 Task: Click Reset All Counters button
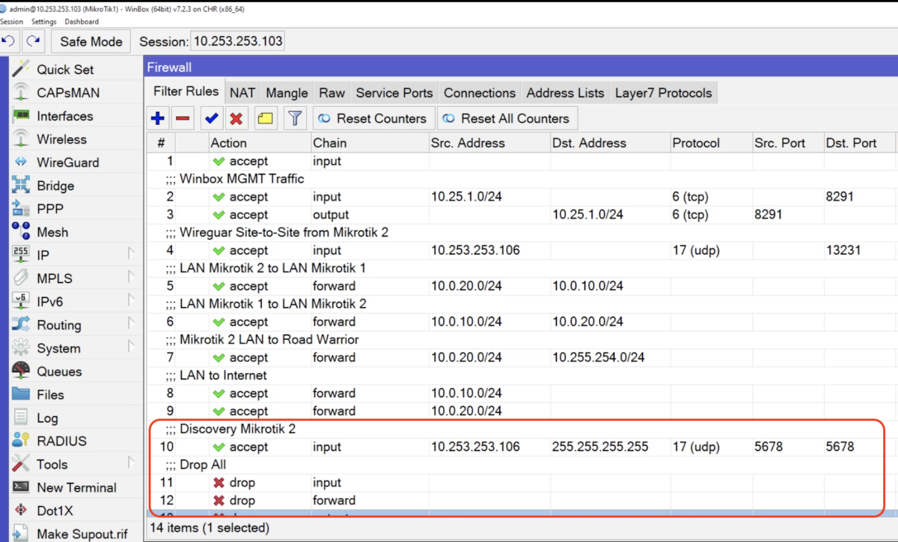(507, 118)
